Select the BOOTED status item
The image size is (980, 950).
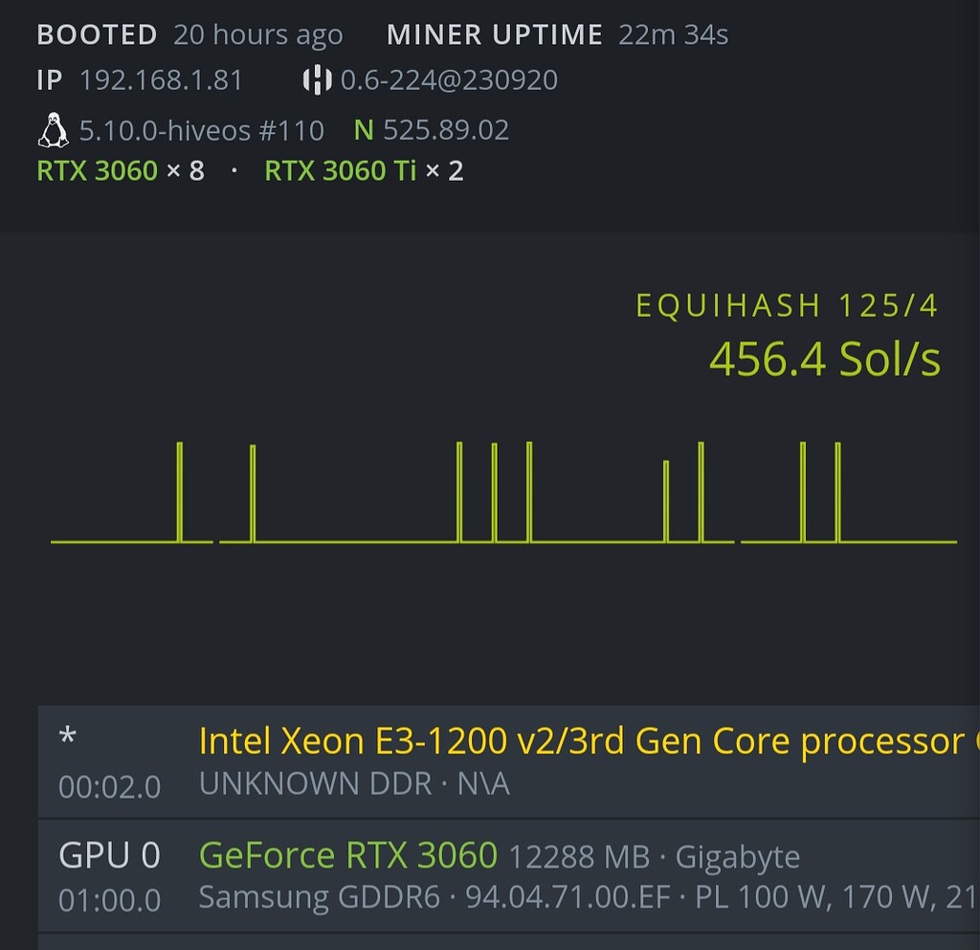tap(97, 34)
